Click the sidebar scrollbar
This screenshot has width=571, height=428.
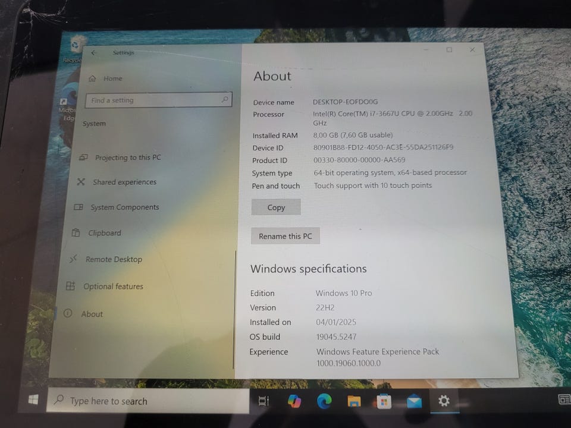(x=234, y=309)
